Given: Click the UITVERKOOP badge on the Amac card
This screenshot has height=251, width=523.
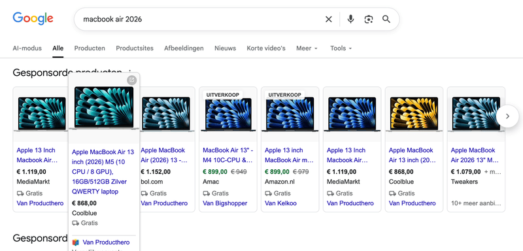Looking at the screenshot, I should tap(223, 95).
